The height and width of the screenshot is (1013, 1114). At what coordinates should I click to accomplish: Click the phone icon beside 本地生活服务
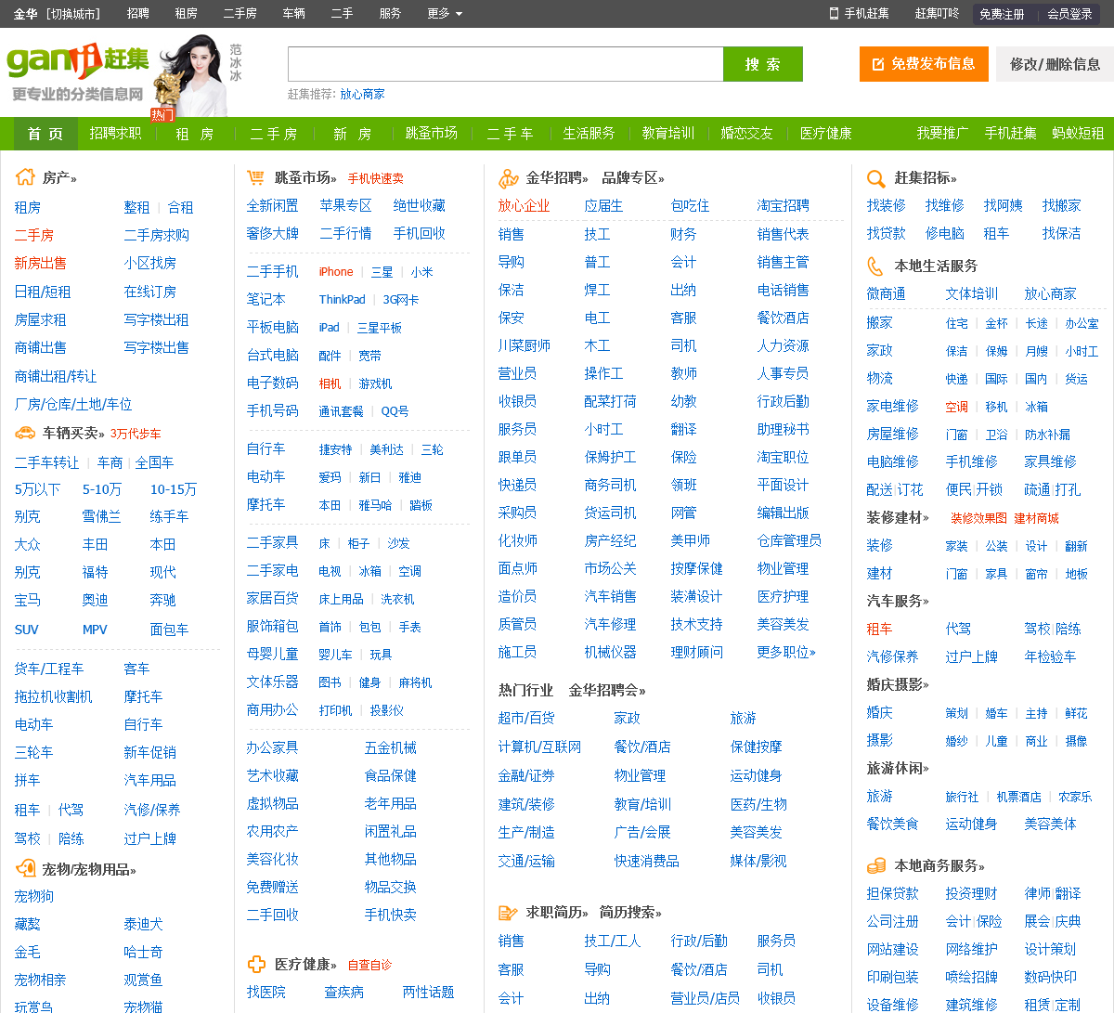point(875,266)
